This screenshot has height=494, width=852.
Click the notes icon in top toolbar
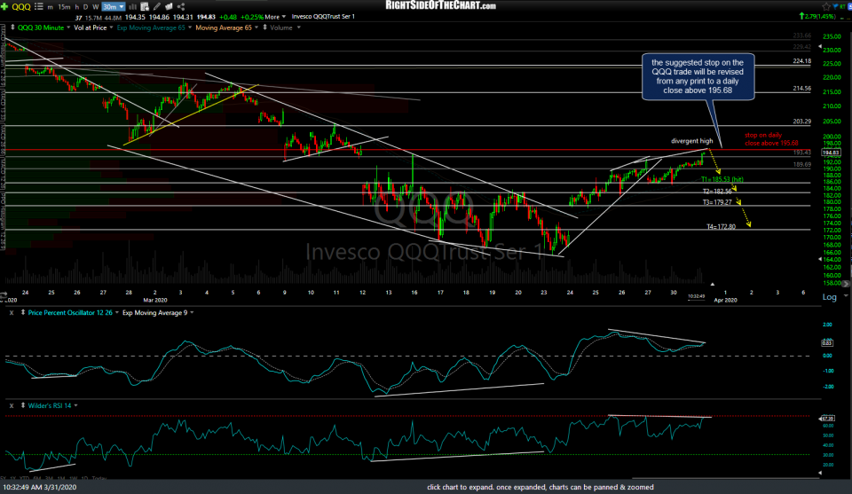click(169, 6)
